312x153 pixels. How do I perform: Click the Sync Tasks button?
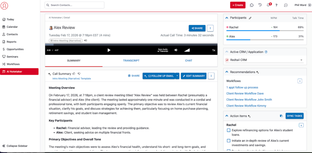[x=294, y=116]
